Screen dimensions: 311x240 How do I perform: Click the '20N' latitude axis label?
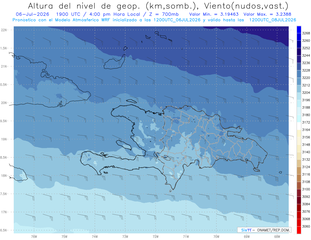[x=4, y=103]
